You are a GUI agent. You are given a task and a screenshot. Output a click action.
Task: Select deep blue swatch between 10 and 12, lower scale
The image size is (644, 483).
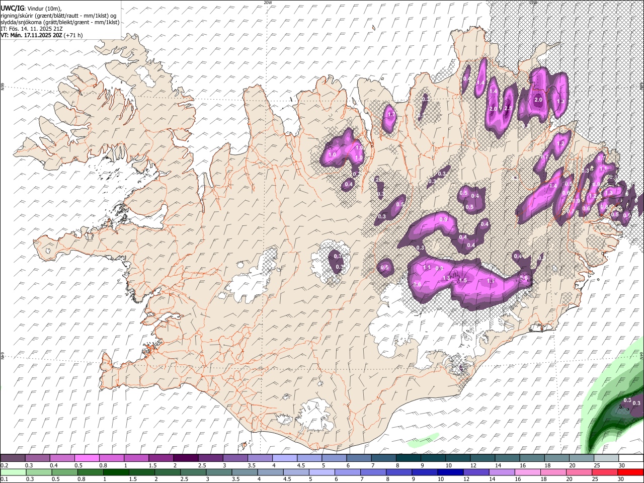pyautogui.click(x=450, y=472)
